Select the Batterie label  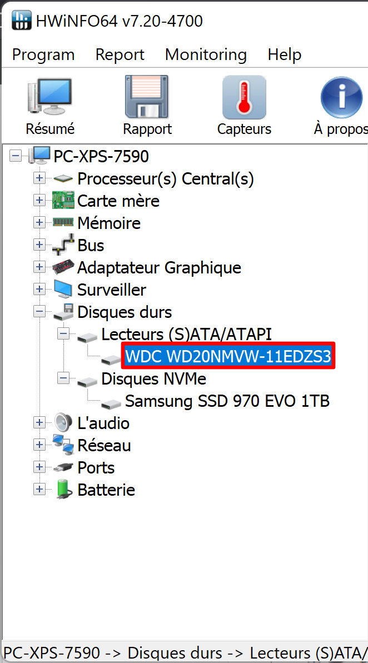point(106,490)
